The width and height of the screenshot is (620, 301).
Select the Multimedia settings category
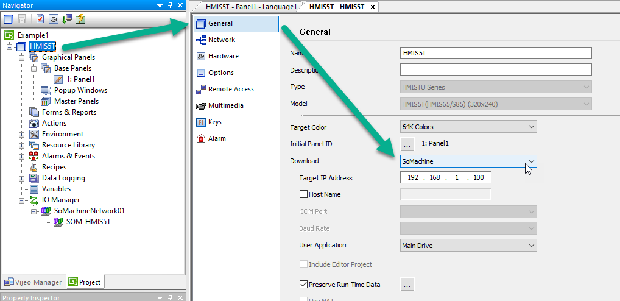236,105
